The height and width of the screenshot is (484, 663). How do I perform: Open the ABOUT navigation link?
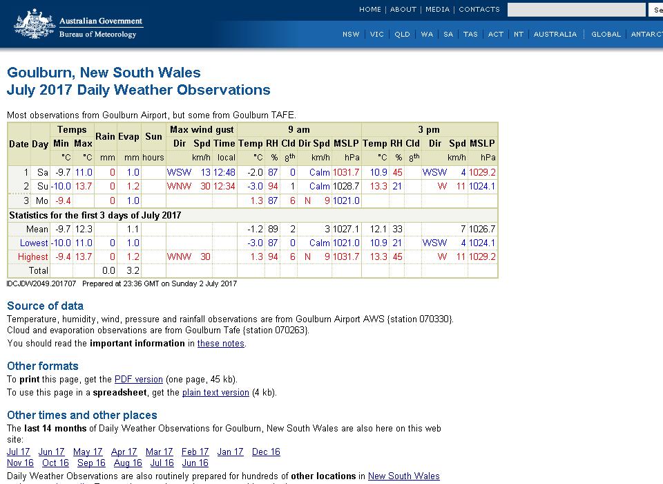coord(403,10)
